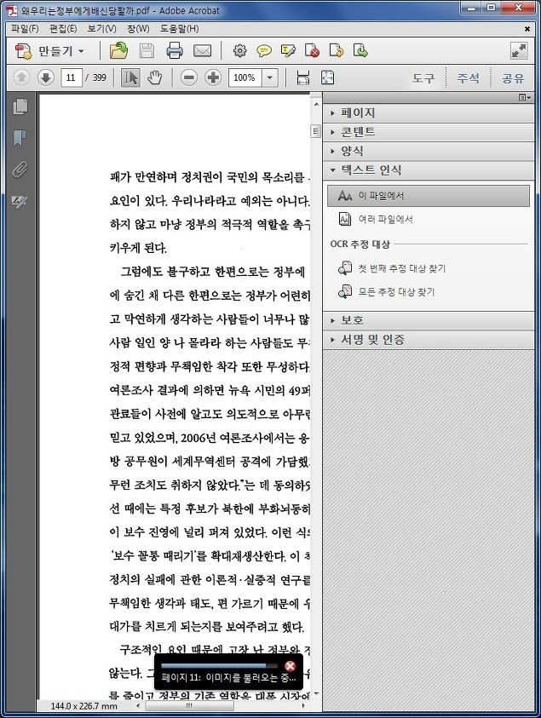Go to previous page arrow
This screenshot has height=718, width=541.
(21, 78)
